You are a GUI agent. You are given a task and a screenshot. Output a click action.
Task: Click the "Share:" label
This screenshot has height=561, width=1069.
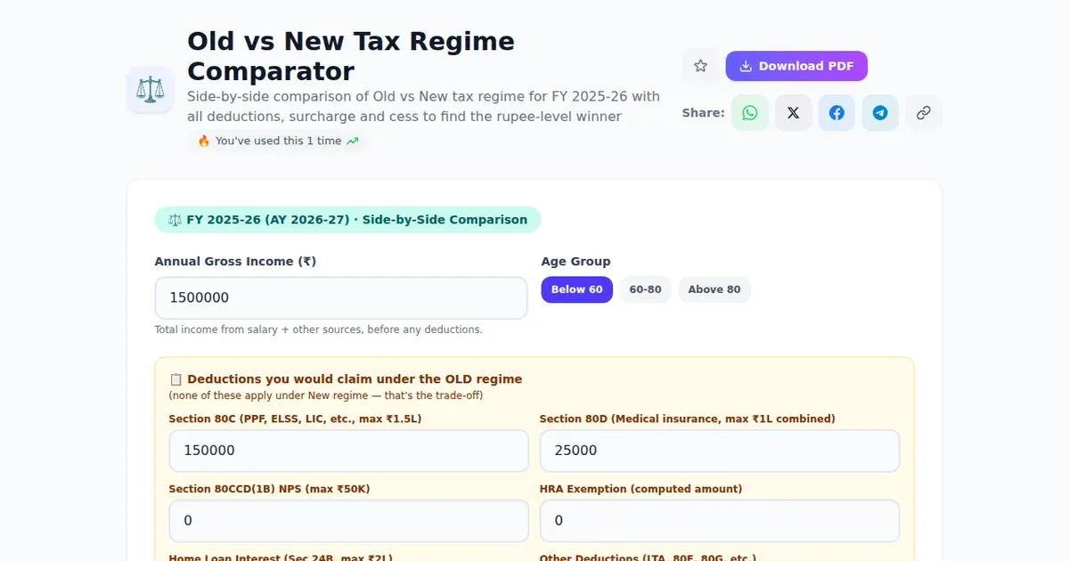704,113
